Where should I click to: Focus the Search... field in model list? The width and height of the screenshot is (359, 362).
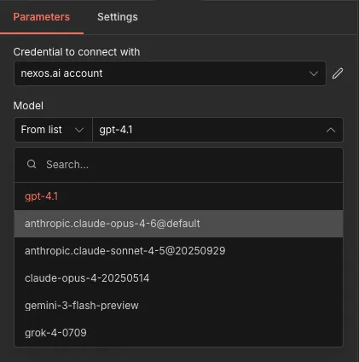178,165
